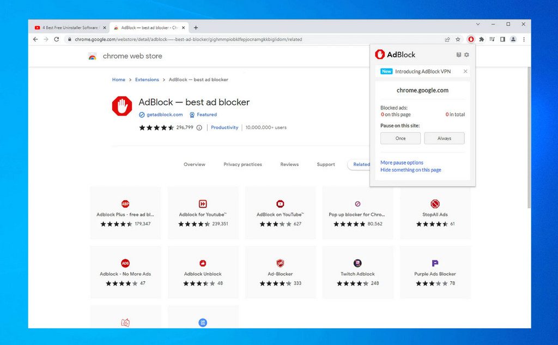Click the page vertical scrollbar

[529, 137]
